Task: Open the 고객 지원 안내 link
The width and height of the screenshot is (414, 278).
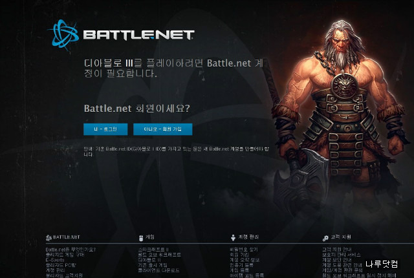Action: click(x=336, y=250)
